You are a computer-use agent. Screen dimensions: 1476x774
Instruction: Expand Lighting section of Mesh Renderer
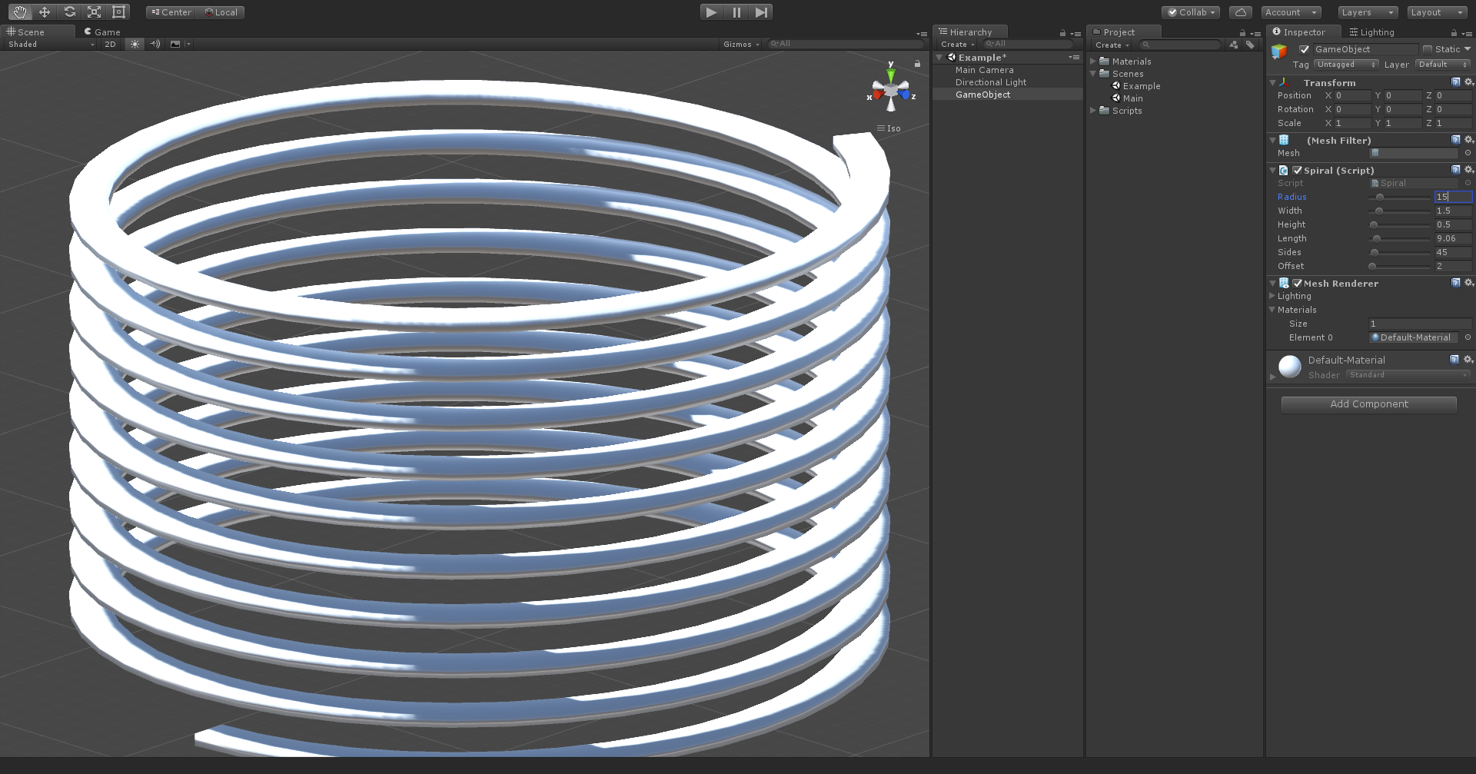tap(1272, 296)
